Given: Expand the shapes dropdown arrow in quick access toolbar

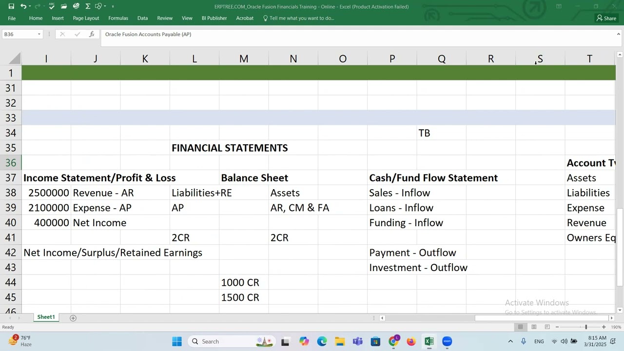Looking at the screenshot, I should click(x=105, y=6).
